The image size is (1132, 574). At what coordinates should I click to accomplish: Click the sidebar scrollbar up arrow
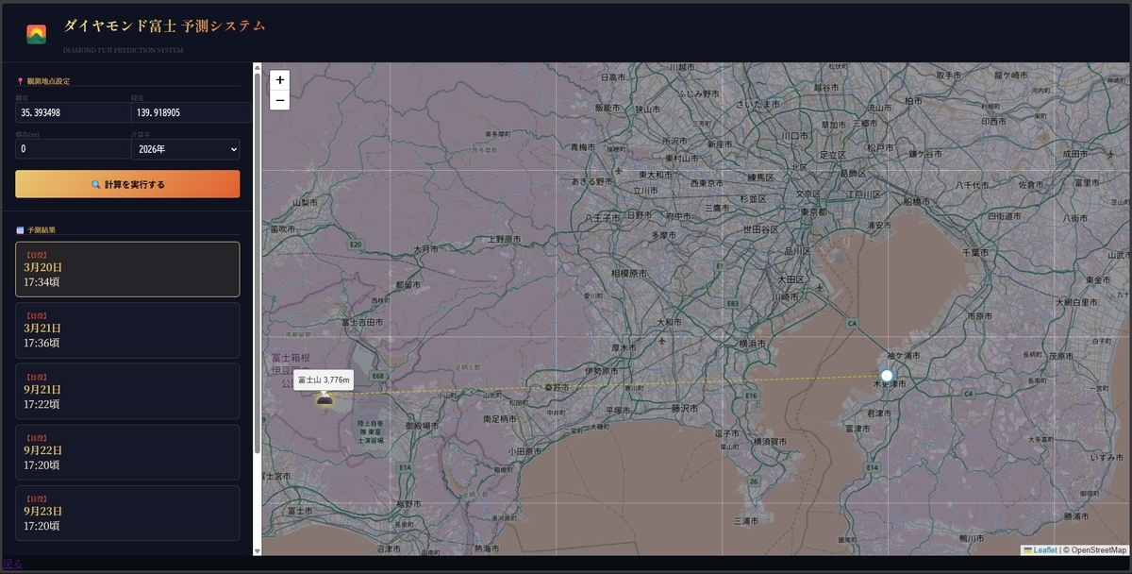(x=256, y=68)
